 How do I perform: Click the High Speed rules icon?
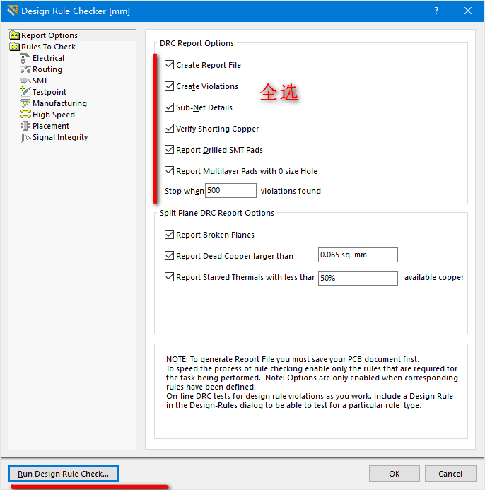(x=25, y=115)
